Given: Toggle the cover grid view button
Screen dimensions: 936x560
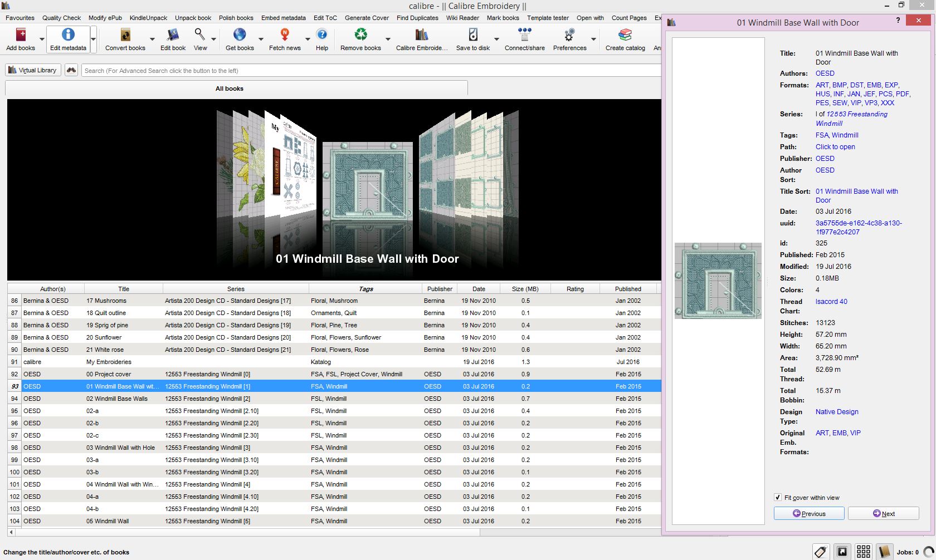Looking at the screenshot, I should (x=863, y=551).
